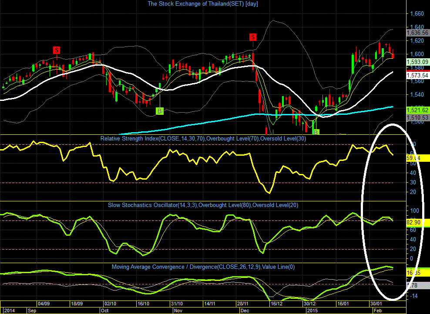Click the 1,560 price axis value

(417, 81)
